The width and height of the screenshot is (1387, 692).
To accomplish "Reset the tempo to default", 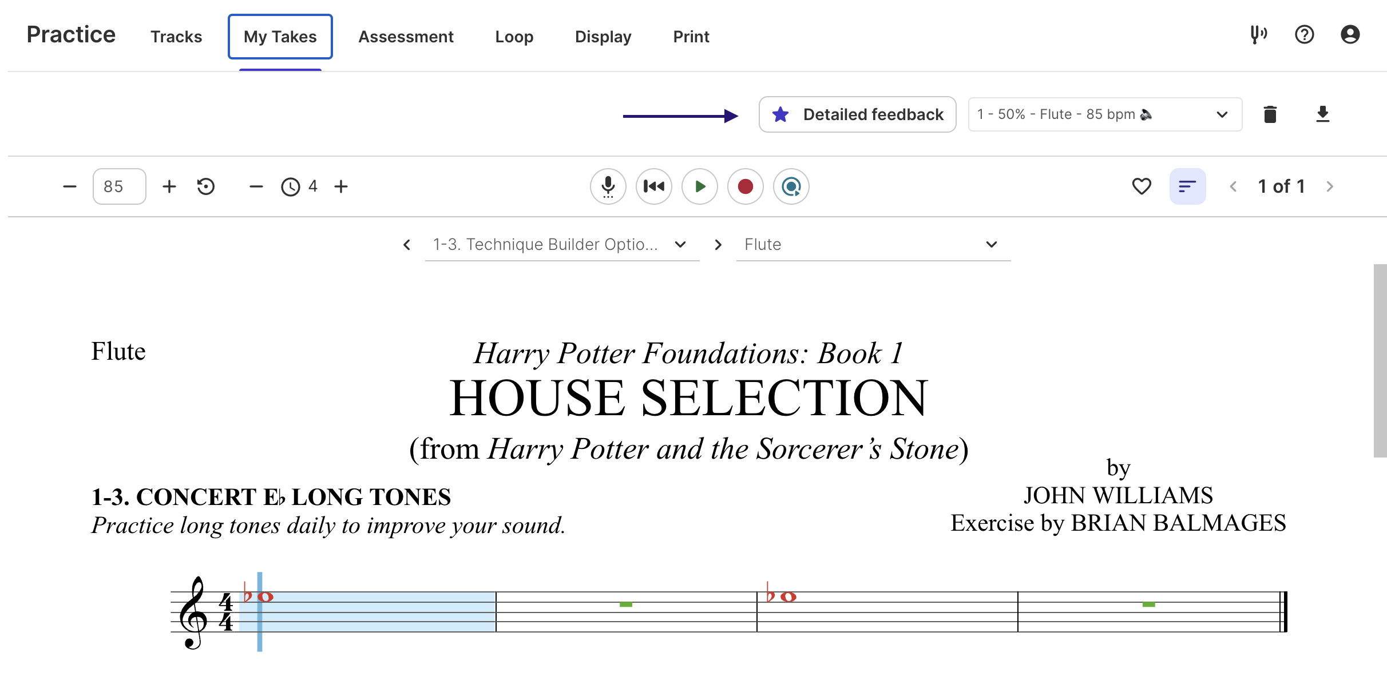I will click(205, 186).
